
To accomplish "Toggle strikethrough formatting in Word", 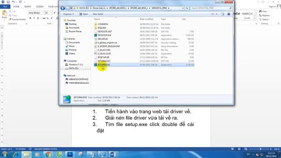I will [x=44, y=18].
